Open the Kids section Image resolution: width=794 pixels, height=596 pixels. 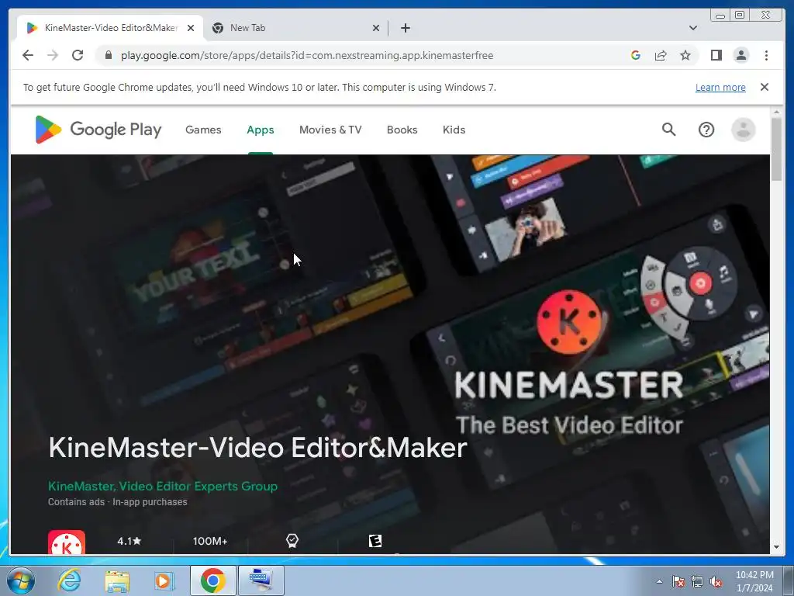click(x=454, y=130)
